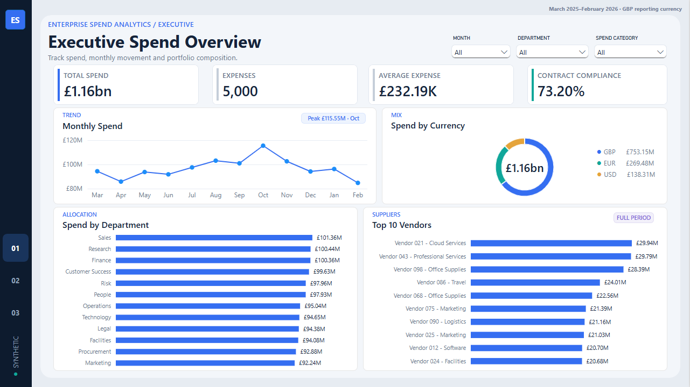Viewport: 690px width, 387px height.
Task: Click the Procurement row label
Action: [95, 352]
